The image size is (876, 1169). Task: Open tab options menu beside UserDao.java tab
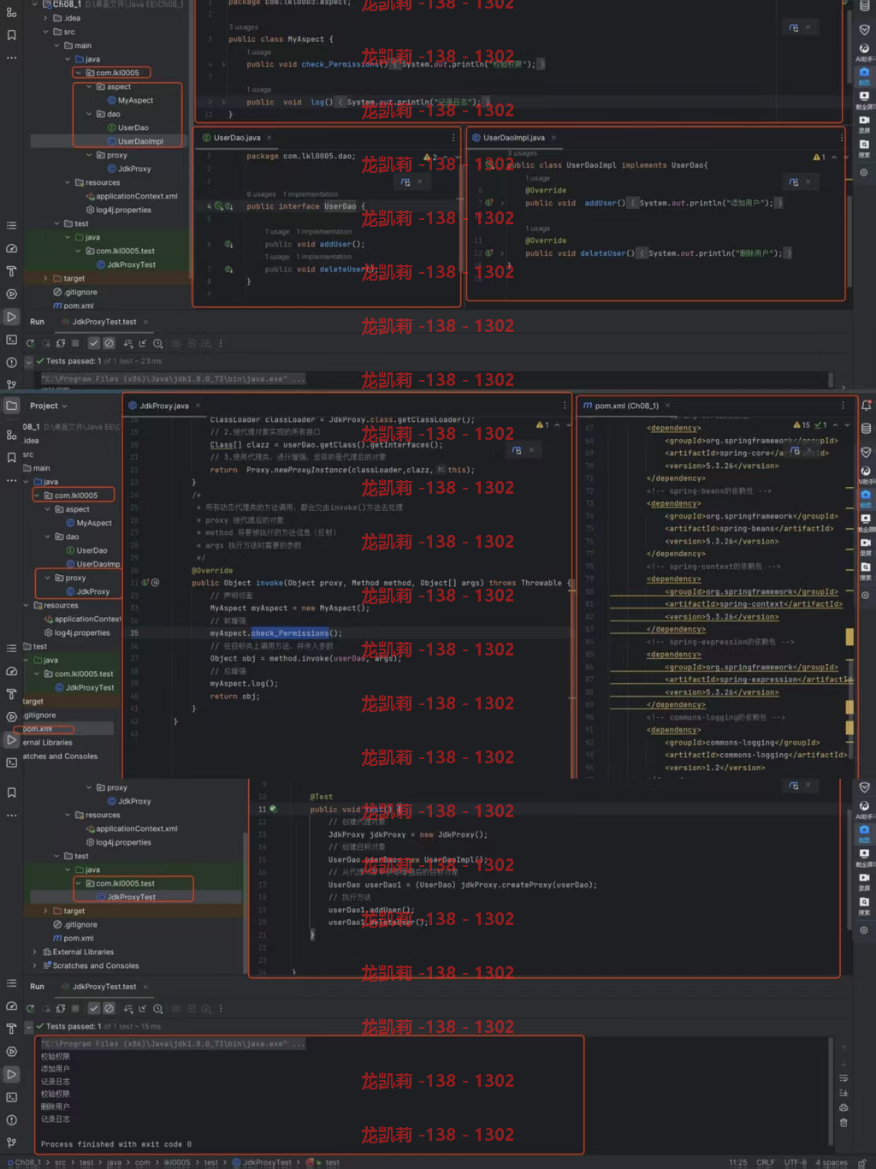point(453,138)
